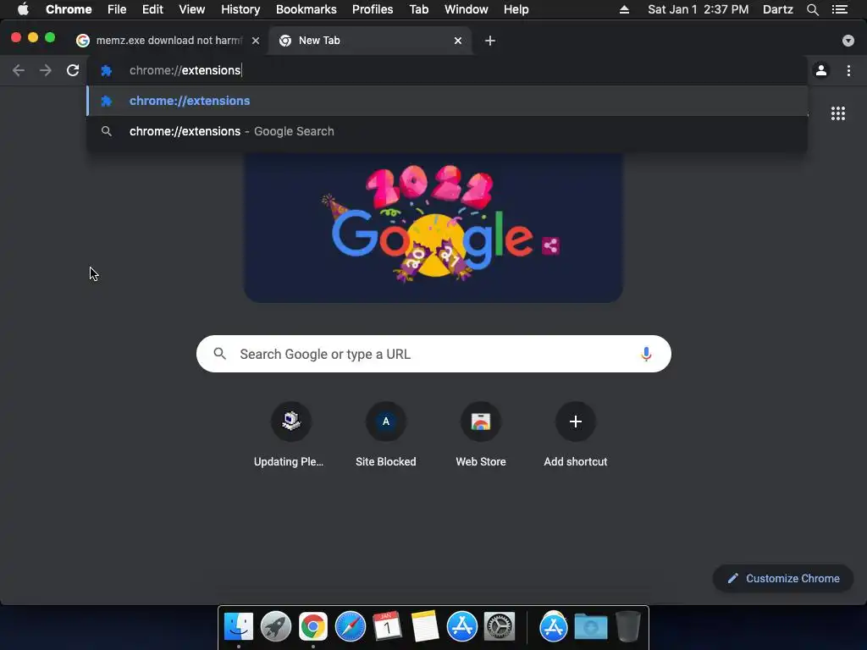Open Chrome's three-dot menu
This screenshot has height=650, width=867.
(848, 70)
